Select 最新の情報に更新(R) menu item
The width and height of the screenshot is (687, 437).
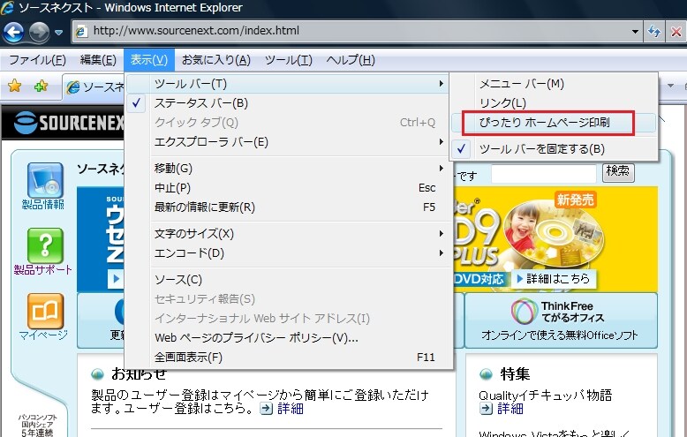(288, 207)
